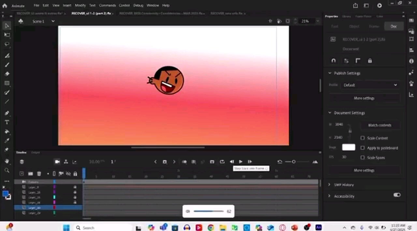Enable the Scale Content checkbox

(362, 138)
